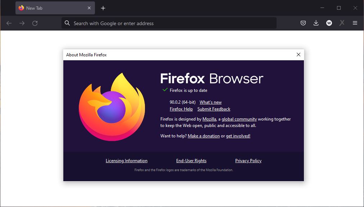The height and width of the screenshot is (207, 364).
Task: Open a new tab with the plus button
Action: coord(103,8)
